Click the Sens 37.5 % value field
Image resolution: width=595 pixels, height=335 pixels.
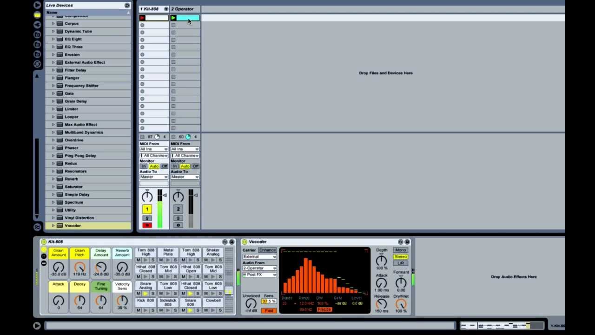pos(269,301)
